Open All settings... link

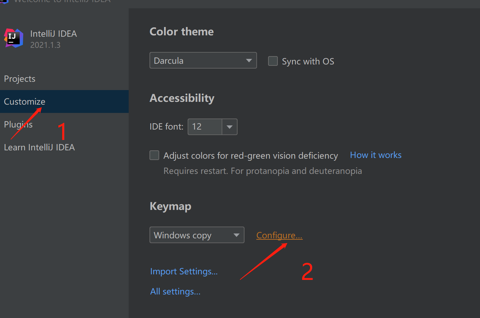pos(175,292)
